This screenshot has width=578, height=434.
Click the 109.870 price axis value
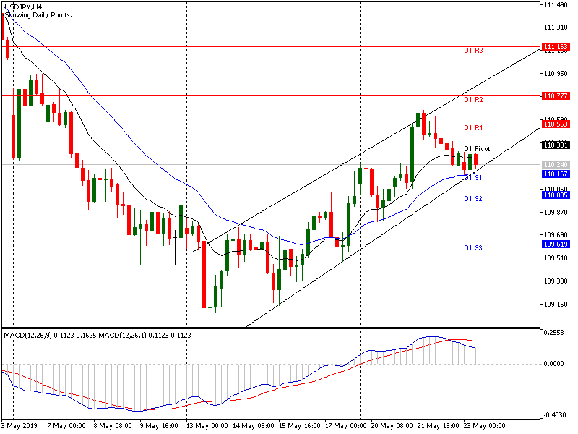tap(556, 212)
